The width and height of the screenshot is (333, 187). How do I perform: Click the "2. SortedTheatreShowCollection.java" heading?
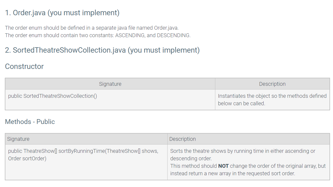[102, 50]
